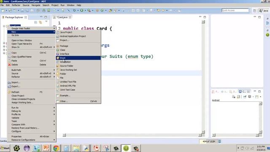
Task: Click Annotation in the New submenu
Action: click(x=78, y=62)
